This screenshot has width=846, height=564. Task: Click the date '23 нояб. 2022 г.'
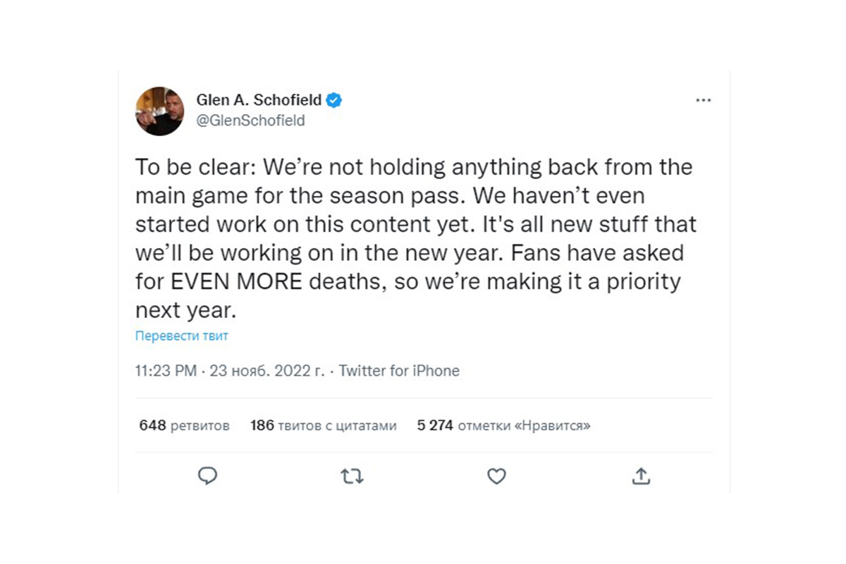(267, 371)
